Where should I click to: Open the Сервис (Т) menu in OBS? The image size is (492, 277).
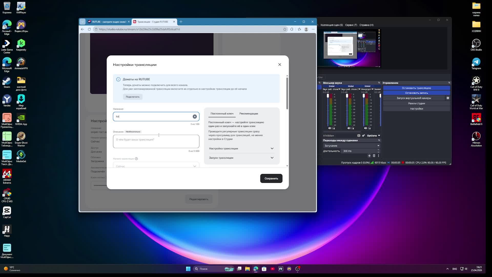click(351, 25)
